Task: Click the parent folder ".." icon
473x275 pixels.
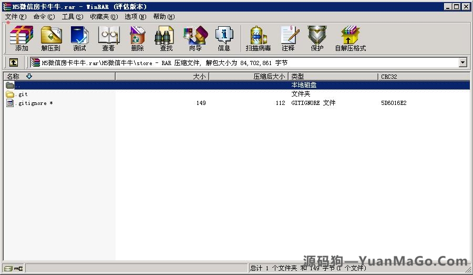Action: click(x=10, y=85)
